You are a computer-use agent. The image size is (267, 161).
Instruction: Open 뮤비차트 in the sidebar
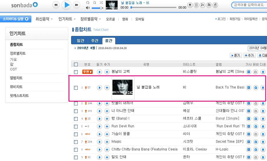click(x=16, y=87)
